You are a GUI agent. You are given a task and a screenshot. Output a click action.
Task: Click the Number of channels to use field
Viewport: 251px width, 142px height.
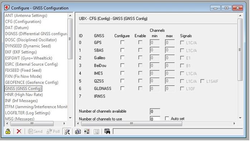(155, 119)
